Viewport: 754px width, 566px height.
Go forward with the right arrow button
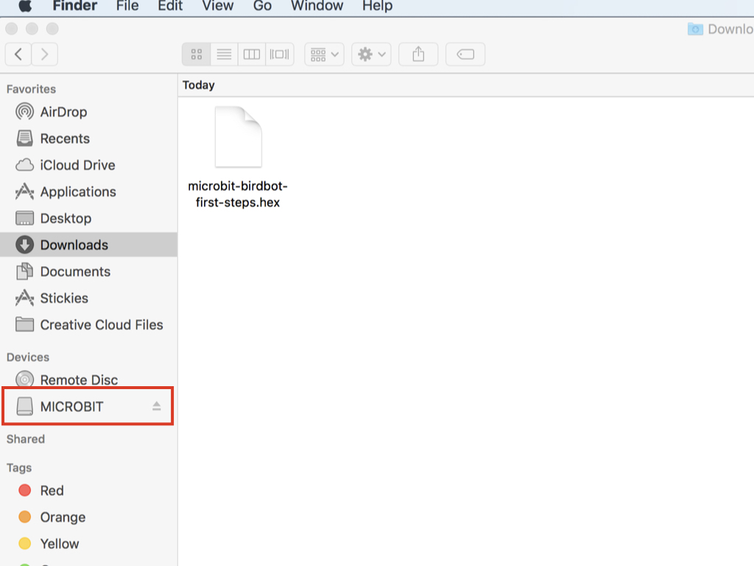pyautogui.click(x=45, y=54)
